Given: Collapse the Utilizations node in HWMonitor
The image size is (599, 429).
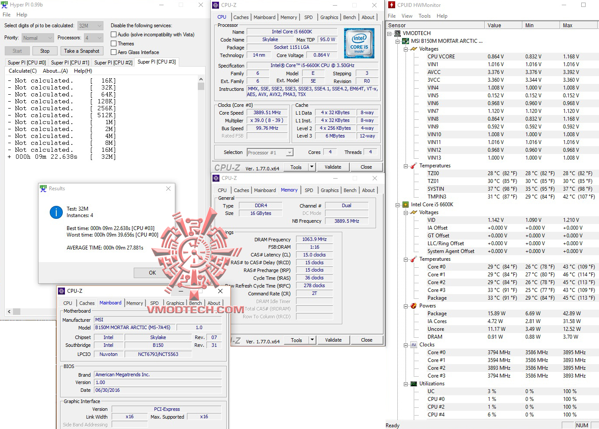Looking at the screenshot, I should (406, 384).
